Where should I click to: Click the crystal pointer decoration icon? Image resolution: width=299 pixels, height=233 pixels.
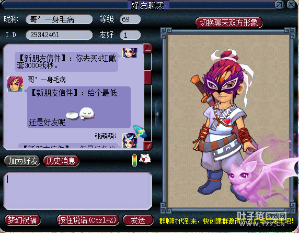[x=140, y=131]
